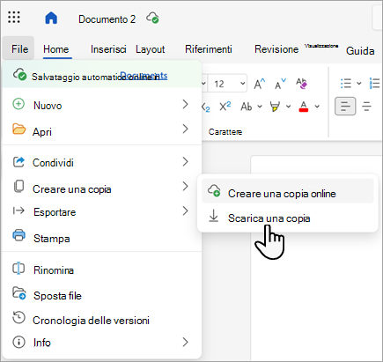383x362 pixels.
Task: Clear formatting with the eraser icon
Action: pyautogui.click(x=301, y=84)
